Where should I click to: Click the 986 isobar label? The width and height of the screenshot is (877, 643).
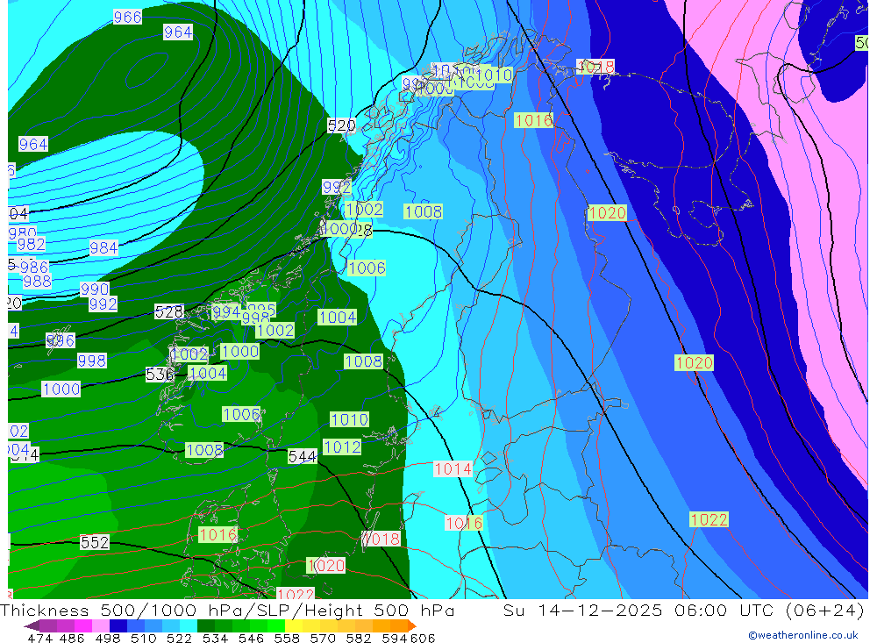coord(34,267)
